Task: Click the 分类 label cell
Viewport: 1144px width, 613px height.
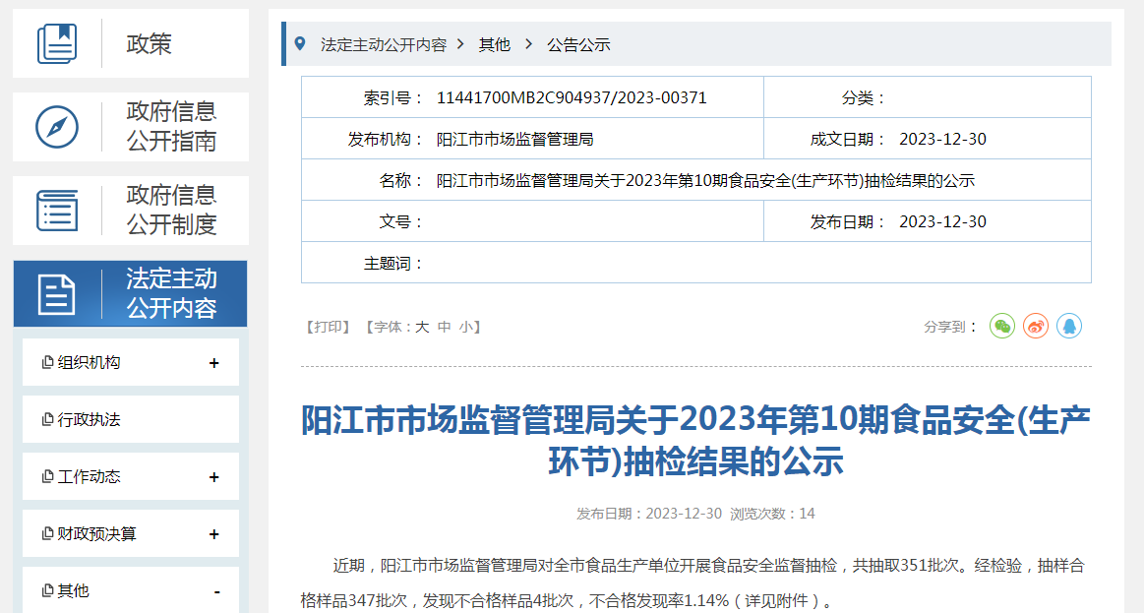Action: (863, 97)
